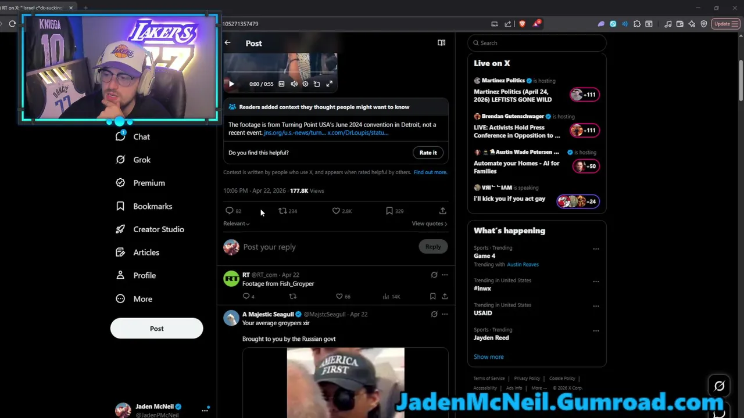The height and width of the screenshot is (418, 744).
Task: Open Profile in sidebar
Action: [x=136, y=275]
